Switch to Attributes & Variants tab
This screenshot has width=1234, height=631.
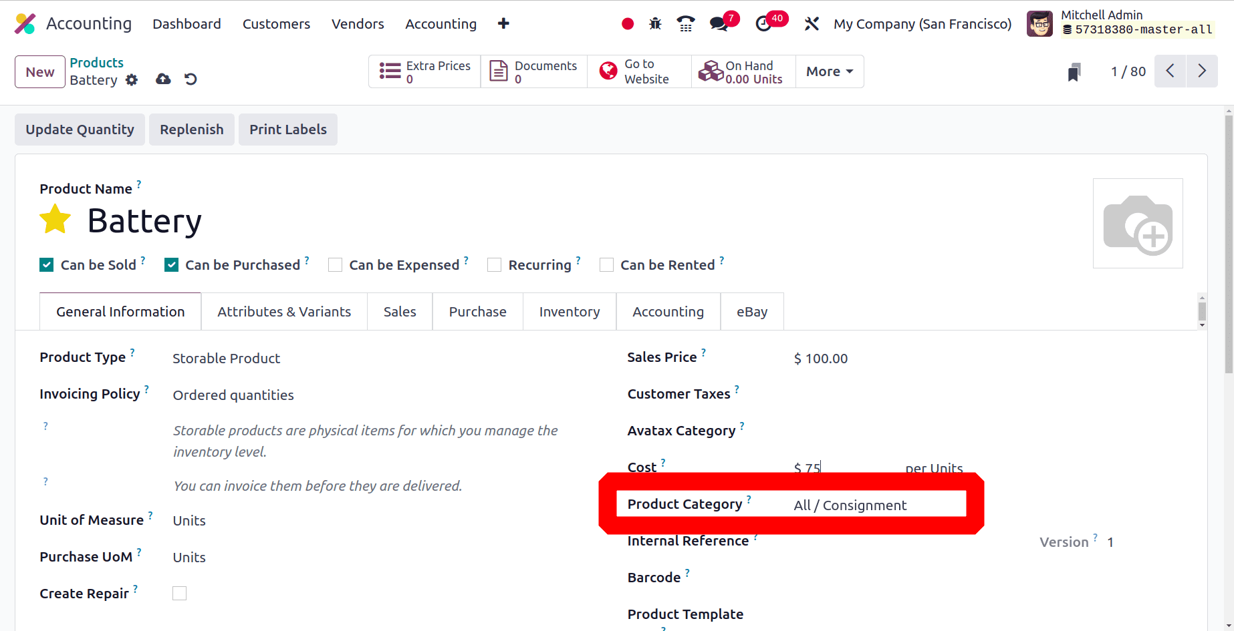point(284,312)
